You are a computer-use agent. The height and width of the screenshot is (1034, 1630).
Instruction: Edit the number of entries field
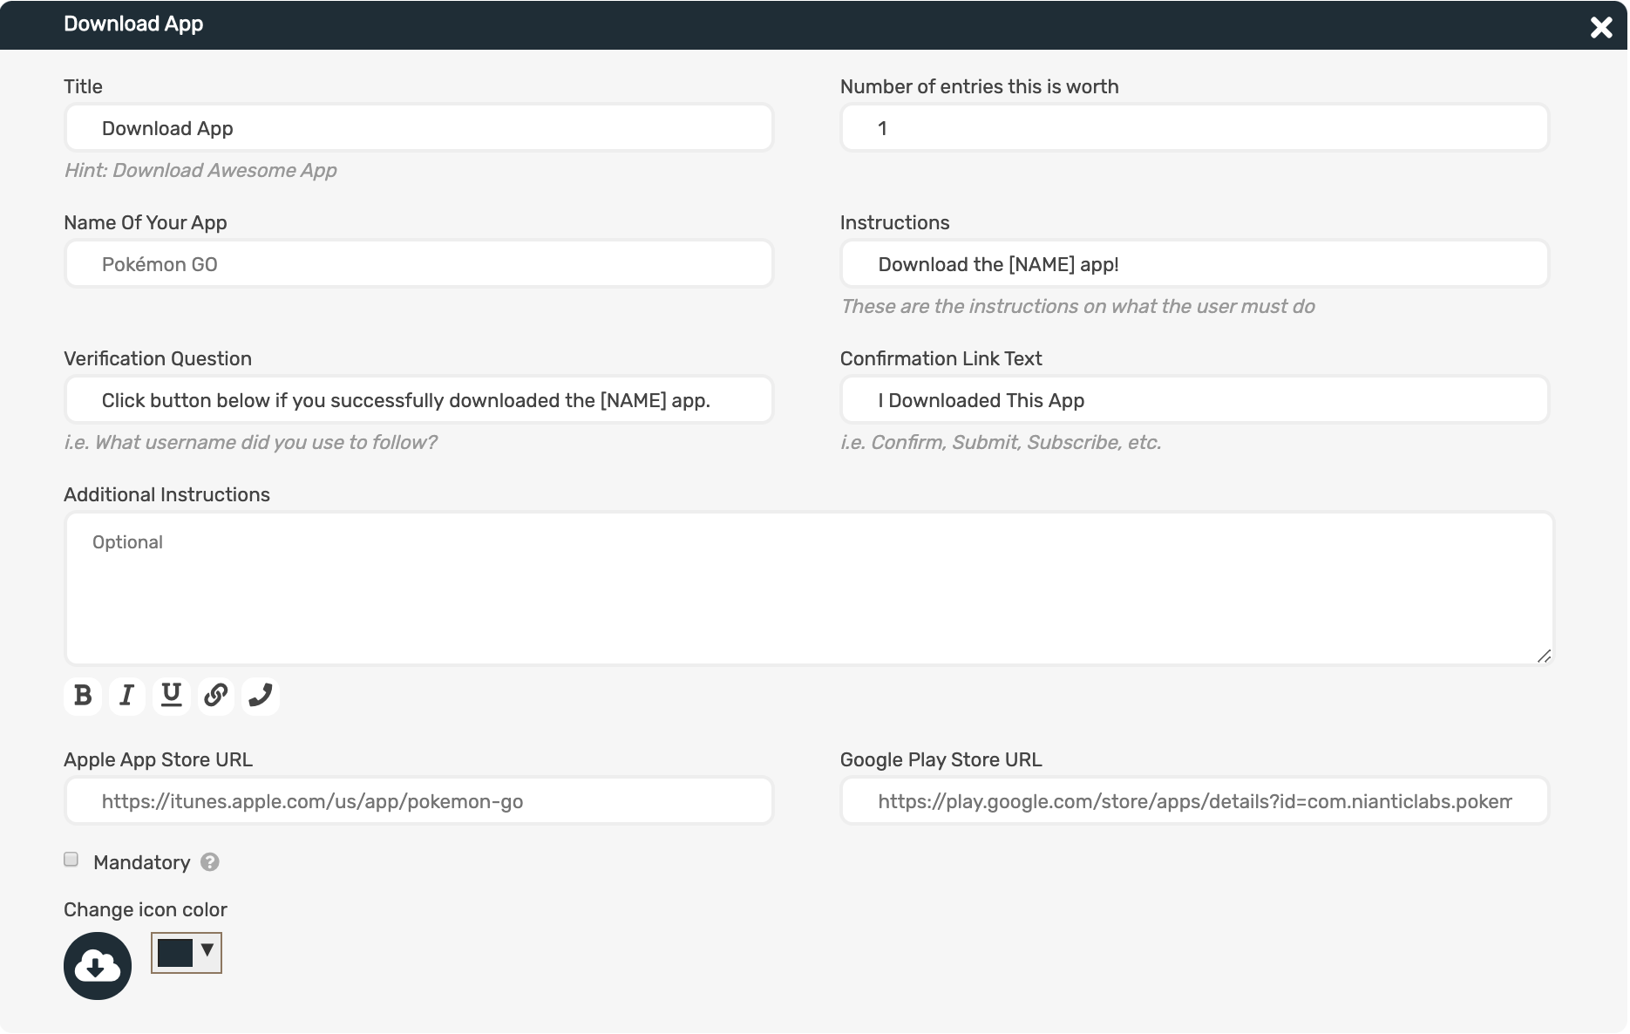pyautogui.click(x=1195, y=128)
